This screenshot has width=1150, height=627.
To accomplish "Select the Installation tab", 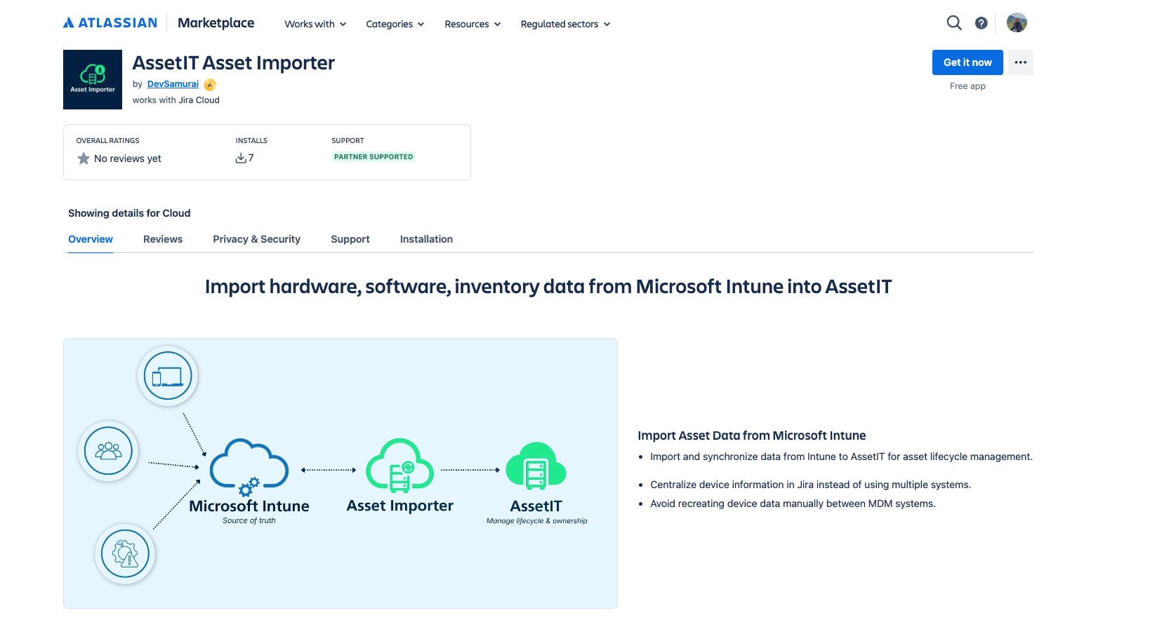I will coord(426,239).
